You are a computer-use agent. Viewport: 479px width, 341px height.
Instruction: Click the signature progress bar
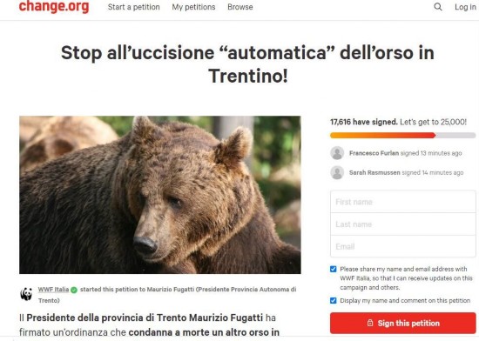click(403, 135)
